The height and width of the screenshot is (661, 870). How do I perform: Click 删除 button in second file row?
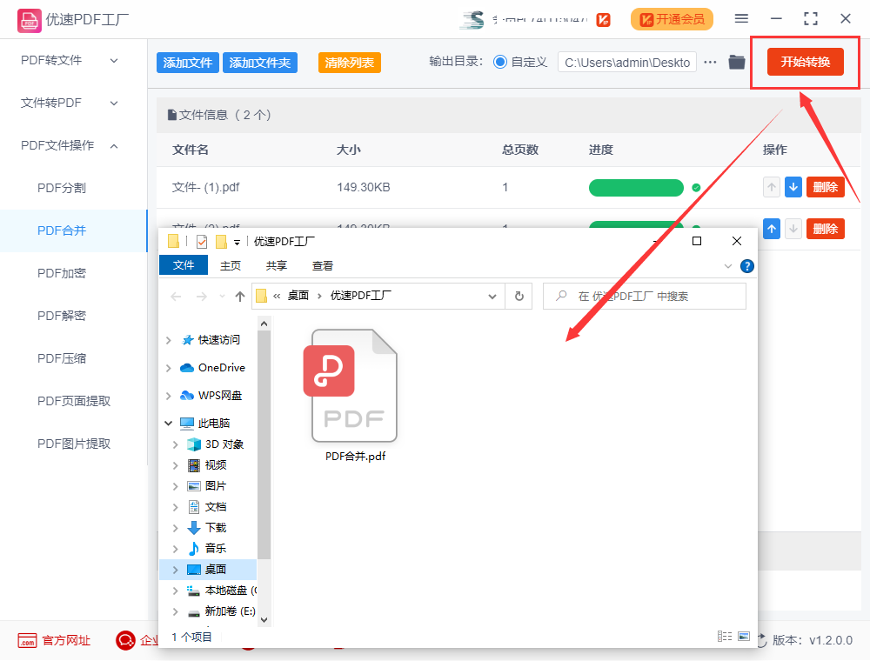(826, 229)
